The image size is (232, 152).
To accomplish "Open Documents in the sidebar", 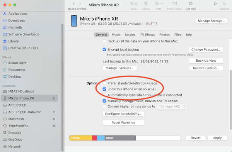I will (x=17, y=70).
